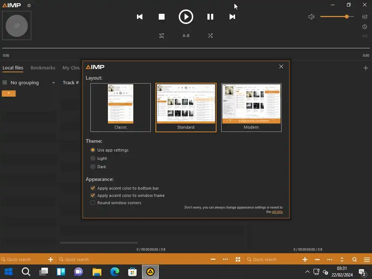Enable A-B repeat section

186,36
